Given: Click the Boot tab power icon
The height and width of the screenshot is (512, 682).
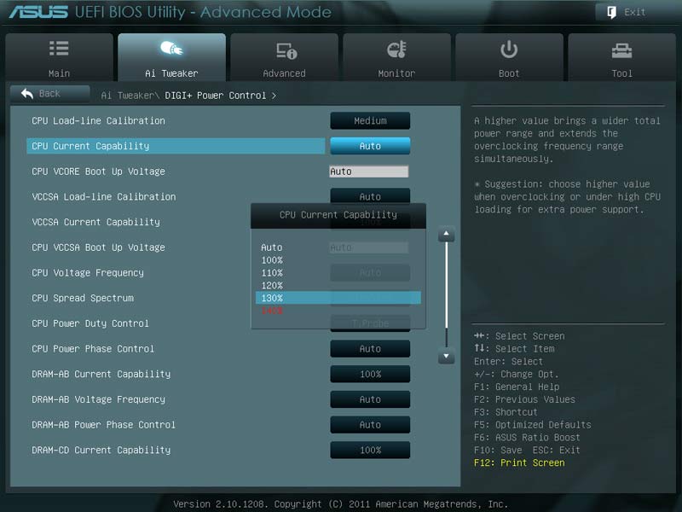Looking at the screenshot, I should point(509,49).
